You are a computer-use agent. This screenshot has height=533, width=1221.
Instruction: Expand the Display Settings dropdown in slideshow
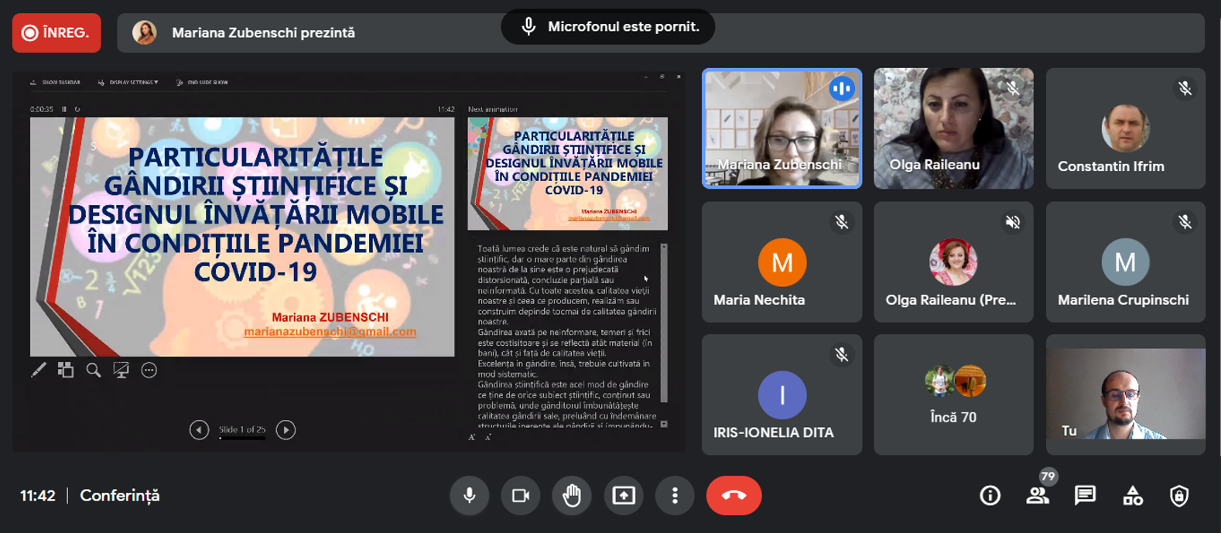pyautogui.click(x=132, y=82)
